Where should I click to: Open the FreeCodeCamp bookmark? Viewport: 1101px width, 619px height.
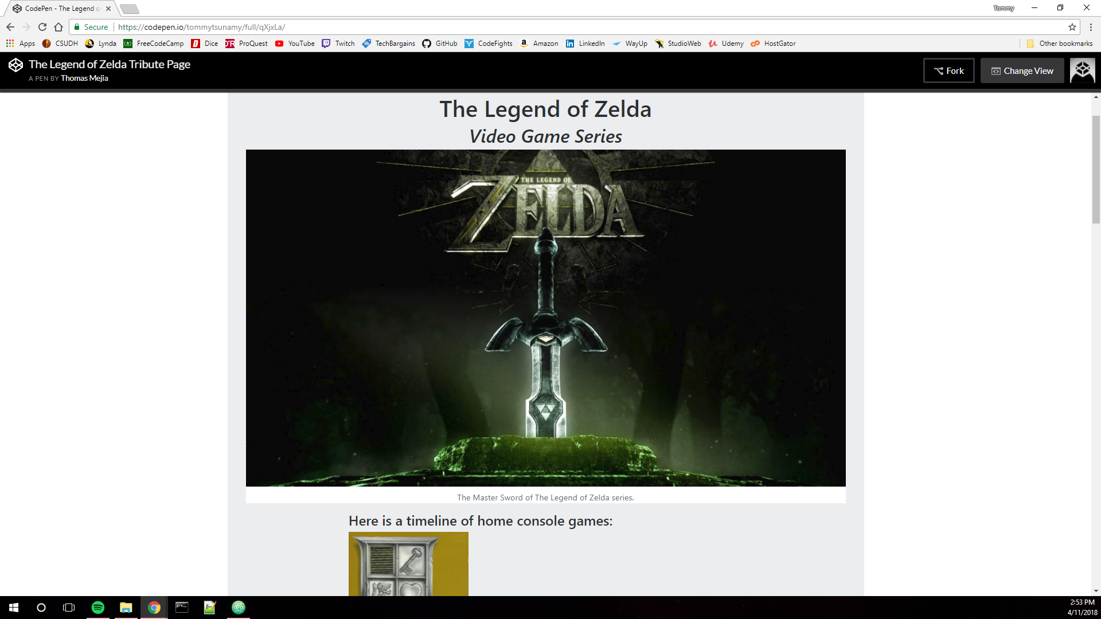point(154,44)
